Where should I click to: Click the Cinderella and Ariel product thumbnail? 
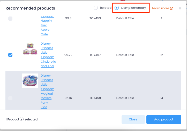coord(30,48)
